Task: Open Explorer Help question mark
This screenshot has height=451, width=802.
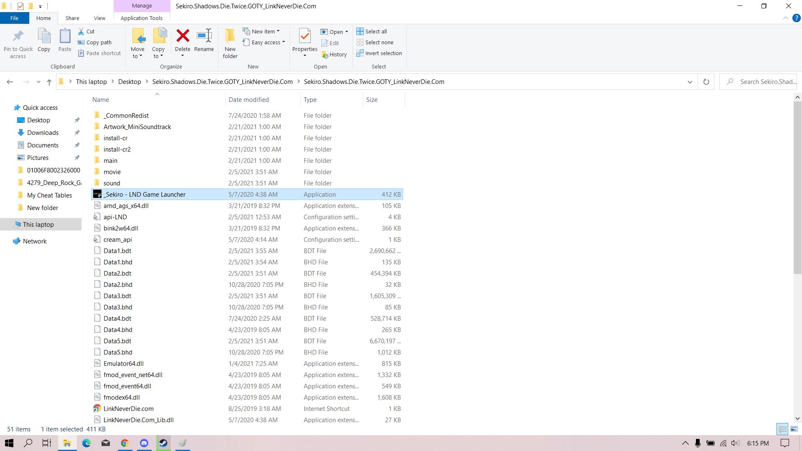Action: [796, 18]
